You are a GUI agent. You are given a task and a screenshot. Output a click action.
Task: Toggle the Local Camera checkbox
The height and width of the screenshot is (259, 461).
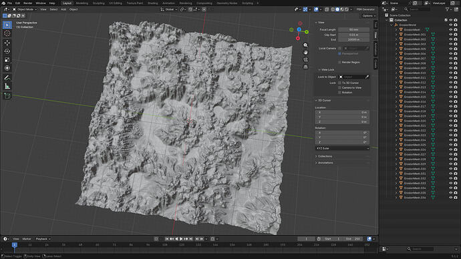pyautogui.click(x=339, y=49)
